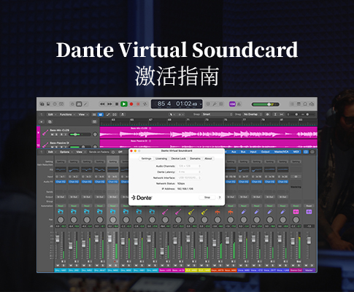
Task: Click the Bus filter button in mixer
Action: (243, 152)
